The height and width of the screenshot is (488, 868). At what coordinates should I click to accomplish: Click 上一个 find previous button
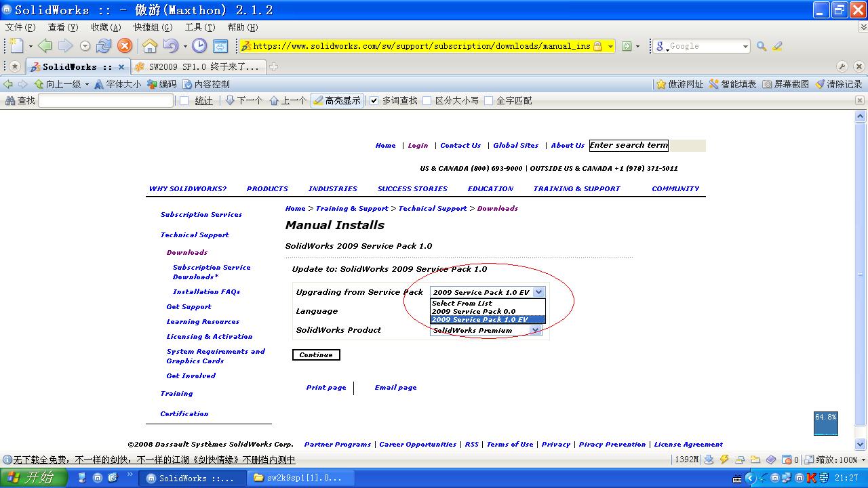tap(288, 100)
